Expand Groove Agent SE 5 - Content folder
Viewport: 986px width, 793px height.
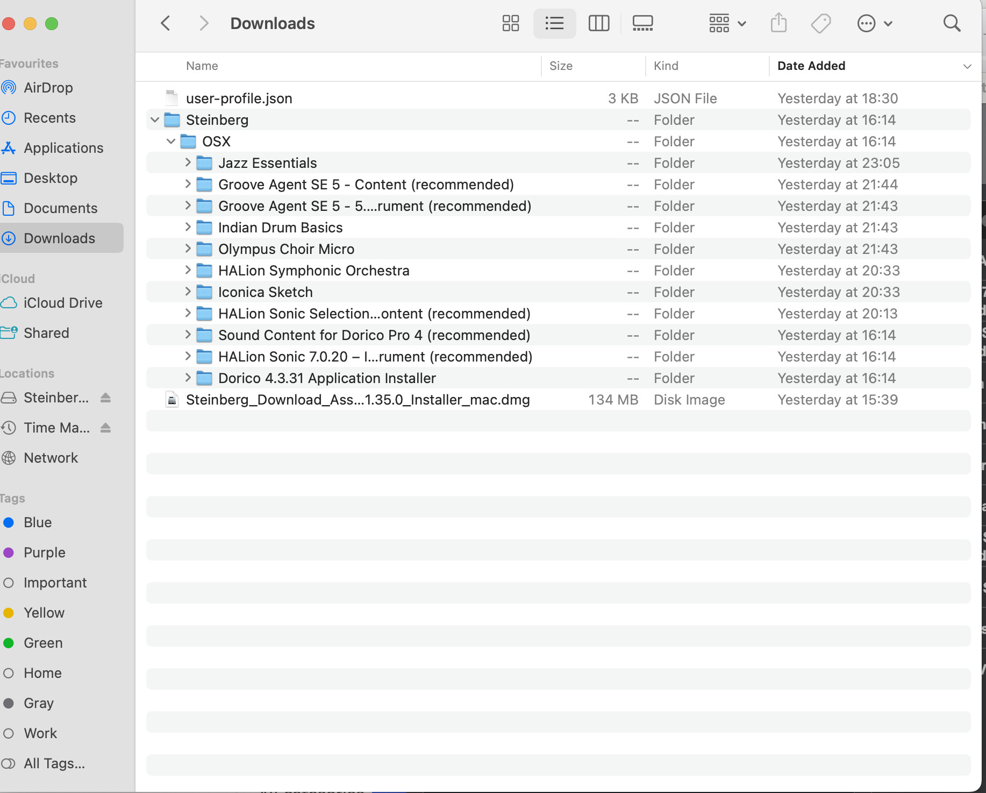click(x=188, y=184)
